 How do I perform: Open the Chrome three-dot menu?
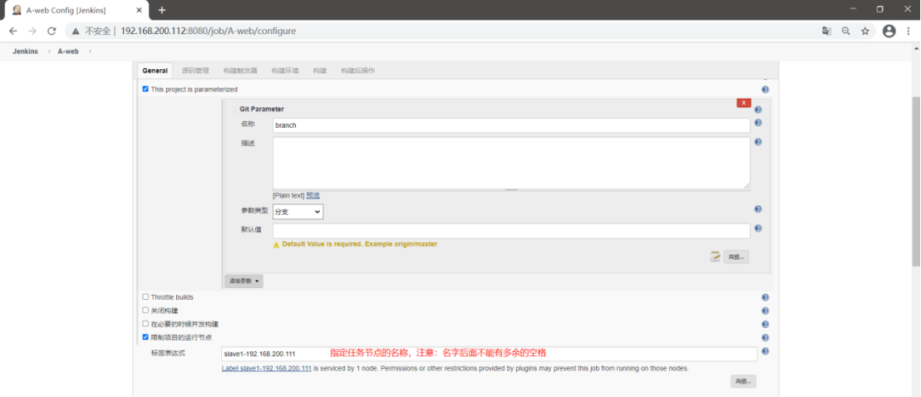point(909,31)
